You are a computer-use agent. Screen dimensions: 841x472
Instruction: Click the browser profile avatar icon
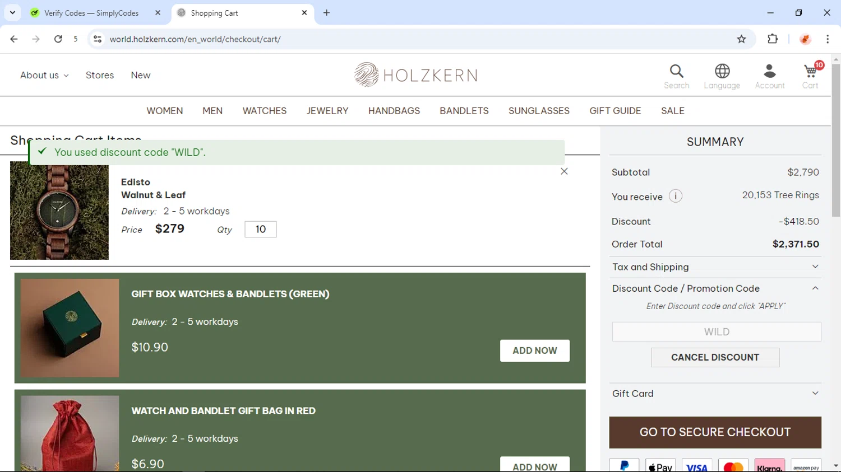click(x=805, y=39)
